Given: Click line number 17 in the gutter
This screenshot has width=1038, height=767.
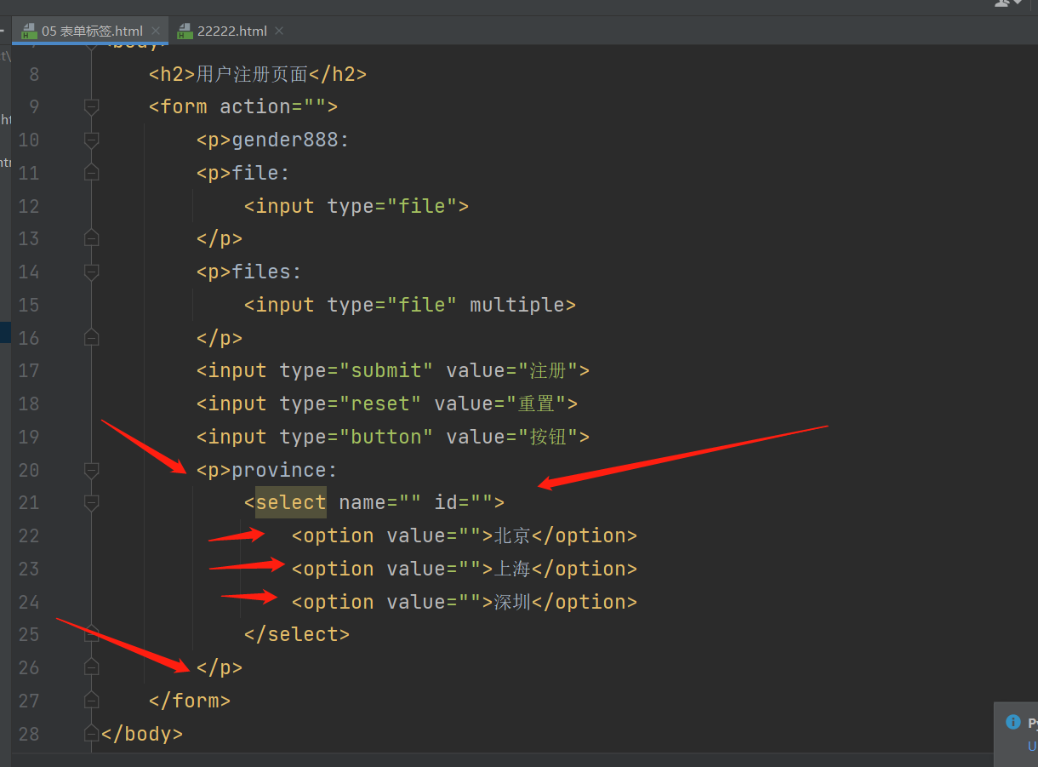Looking at the screenshot, I should pyautogui.click(x=29, y=370).
